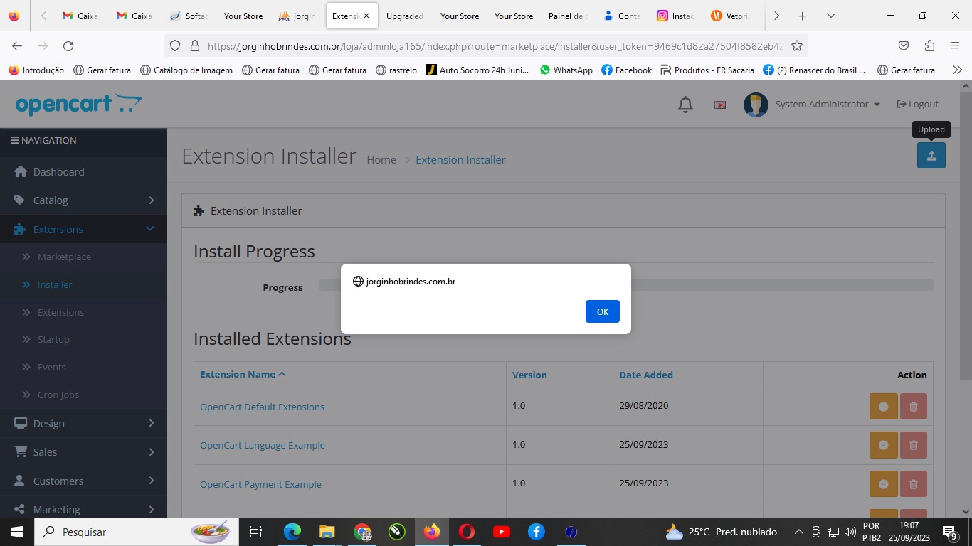This screenshot has height=546, width=972.
Task: Click the Extension Installer breadcrumb link
Action: [460, 160]
